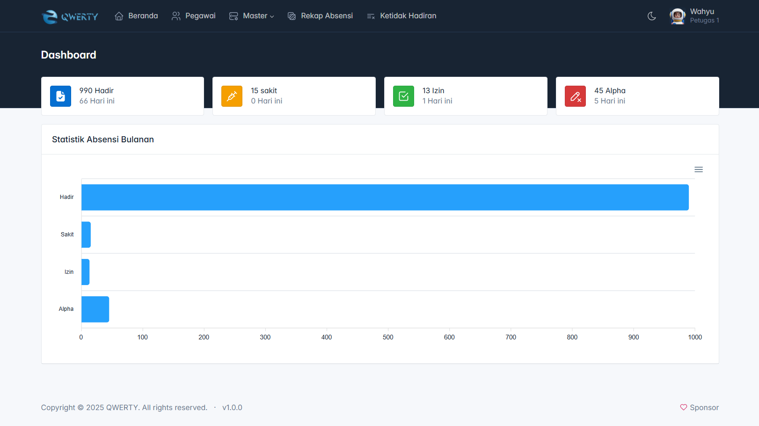759x426 pixels.
Task: Click the 1 Hari ini text
Action: point(438,101)
